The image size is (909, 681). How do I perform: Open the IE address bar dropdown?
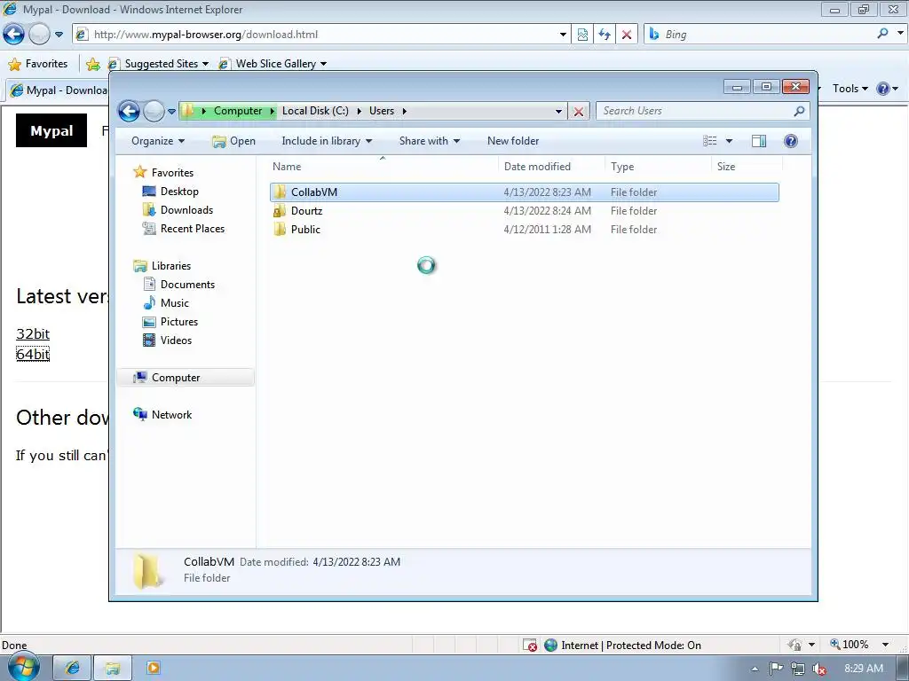(x=563, y=35)
